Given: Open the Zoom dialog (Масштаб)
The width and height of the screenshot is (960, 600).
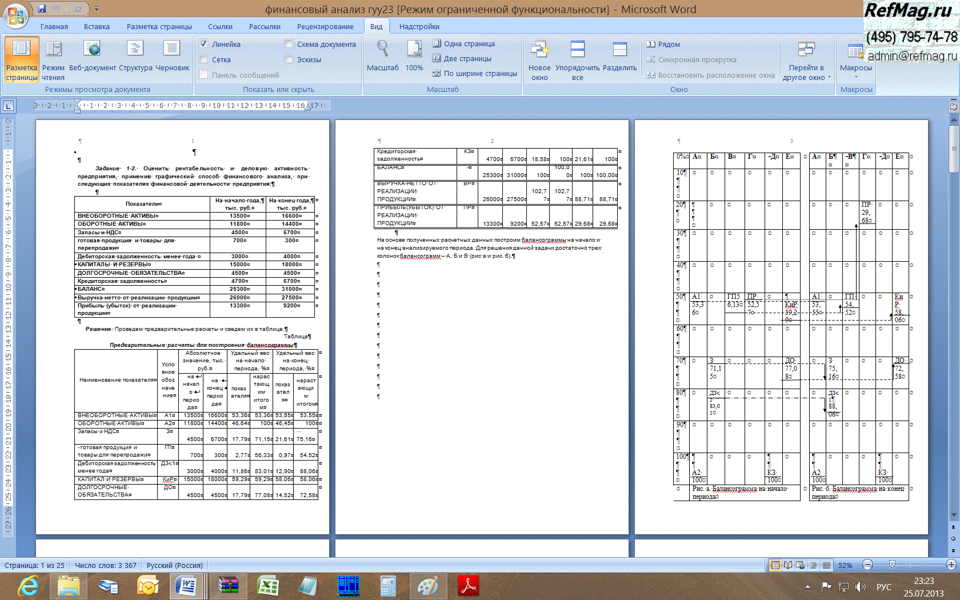Looking at the screenshot, I should point(382,57).
